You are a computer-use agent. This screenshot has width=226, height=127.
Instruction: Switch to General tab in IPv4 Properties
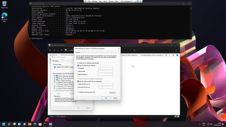pyautogui.click(x=78, y=53)
